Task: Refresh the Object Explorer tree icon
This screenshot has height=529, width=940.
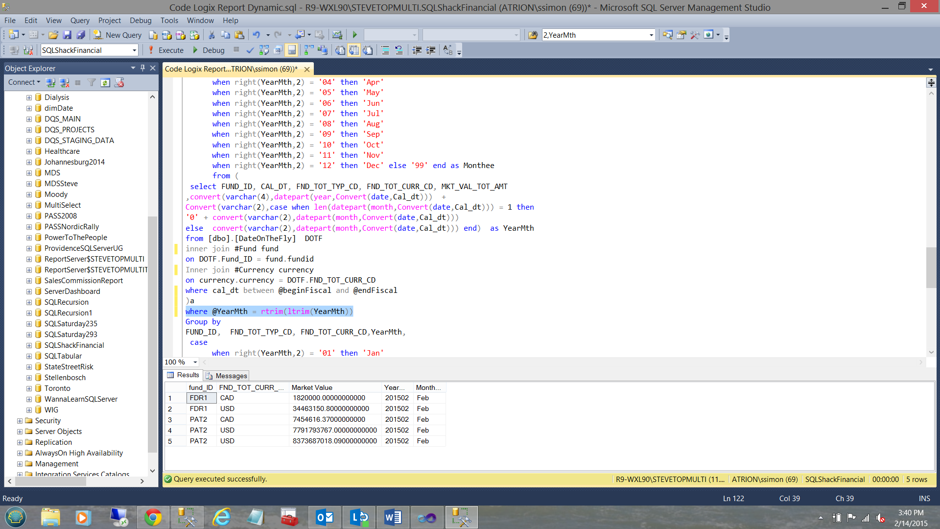Action: coord(105,82)
